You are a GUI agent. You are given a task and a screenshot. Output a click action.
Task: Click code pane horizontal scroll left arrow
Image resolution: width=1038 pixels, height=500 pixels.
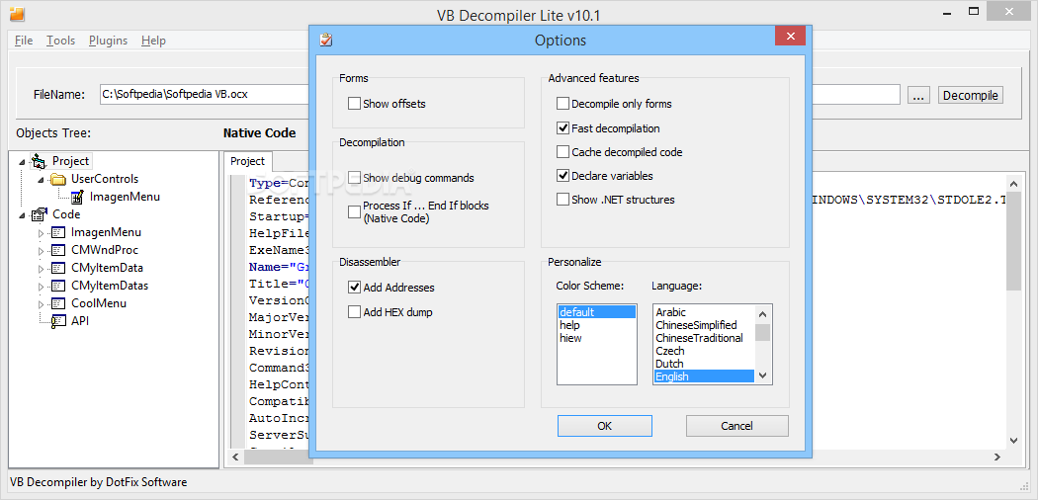tap(235, 457)
